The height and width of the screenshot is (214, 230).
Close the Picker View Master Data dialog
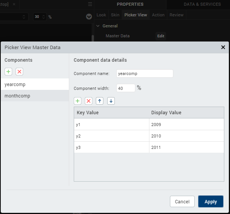[x=223, y=47]
